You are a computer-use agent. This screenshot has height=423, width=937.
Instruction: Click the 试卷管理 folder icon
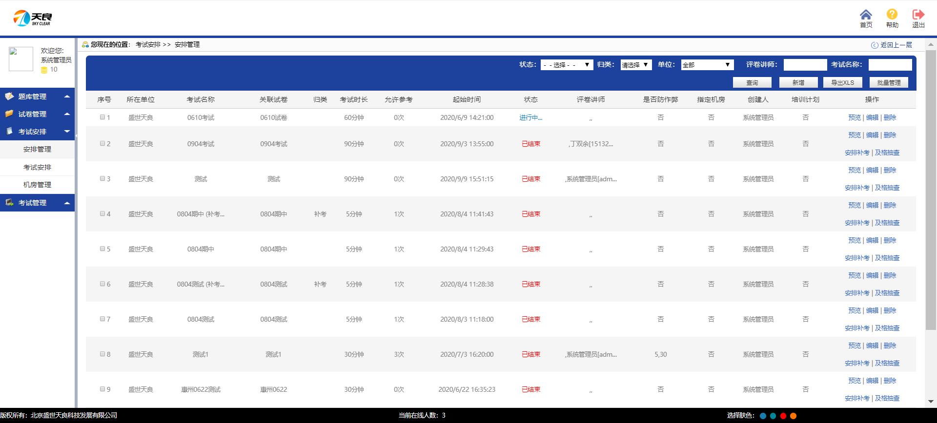pyautogui.click(x=9, y=114)
